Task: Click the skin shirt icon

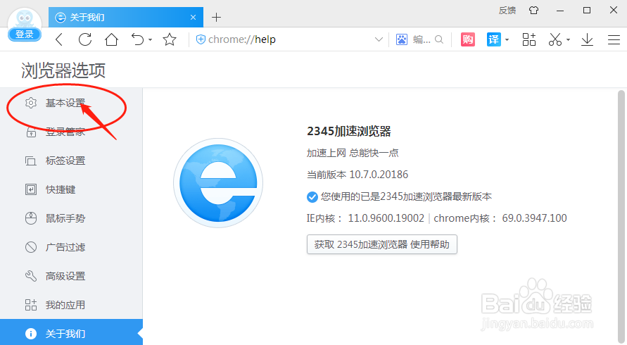Action: point(533,11)
